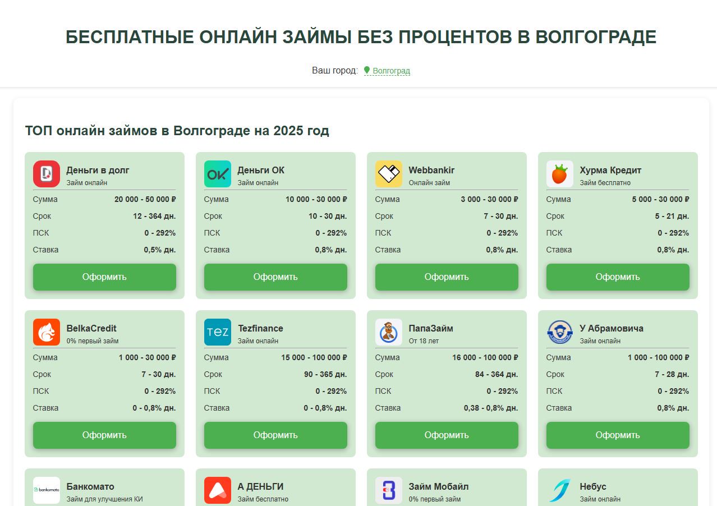Click the Webbankir logo icon
This screenshot has width=717, height=506.
[388, 174]
